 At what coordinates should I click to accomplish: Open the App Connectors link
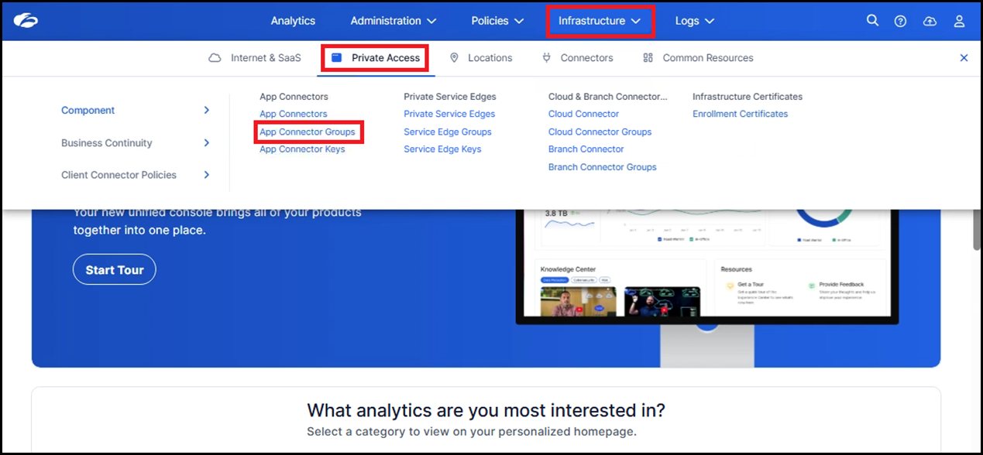pos(294,114)
